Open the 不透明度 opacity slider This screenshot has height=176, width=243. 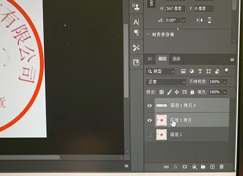coord(225,82)
